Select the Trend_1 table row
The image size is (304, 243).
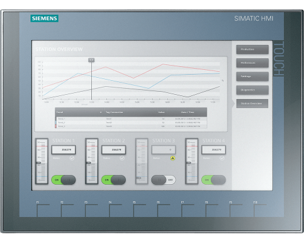coord(131,119)
